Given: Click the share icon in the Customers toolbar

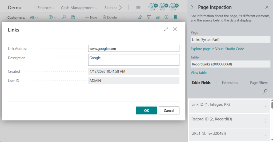Looking at the screenshot, I should pyautogui.click(x=139, y=17).
